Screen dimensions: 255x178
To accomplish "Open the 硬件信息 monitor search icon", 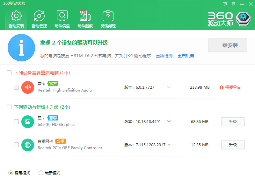I will pos(62,16).
